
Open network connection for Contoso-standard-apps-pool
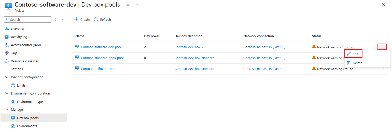click(264, 58)
